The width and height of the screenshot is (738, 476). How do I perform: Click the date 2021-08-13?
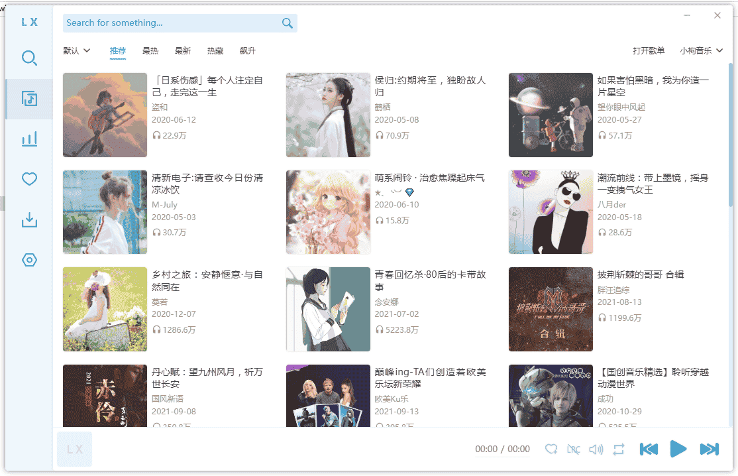pos(619,302)
